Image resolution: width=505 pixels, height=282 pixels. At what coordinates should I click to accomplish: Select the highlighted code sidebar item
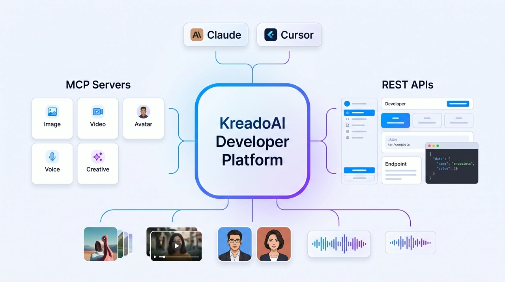[359, 113]
